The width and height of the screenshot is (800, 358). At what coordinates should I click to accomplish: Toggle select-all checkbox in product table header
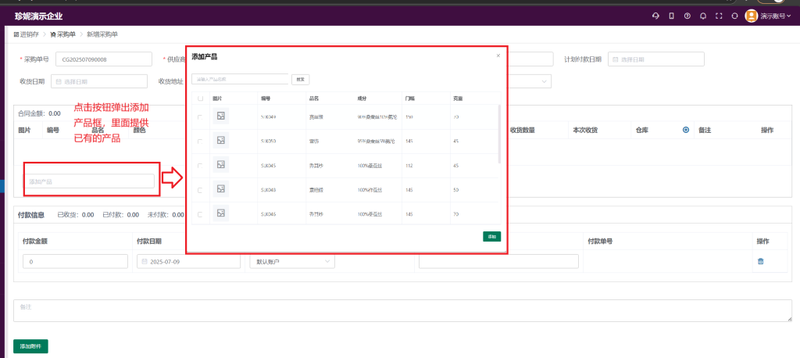click(201, 98)
